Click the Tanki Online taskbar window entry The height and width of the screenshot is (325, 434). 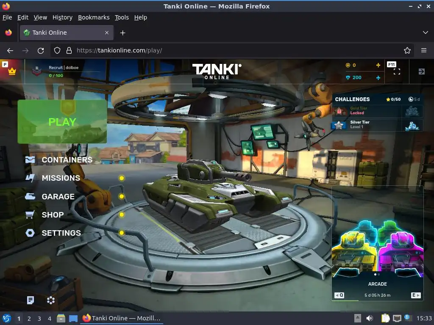122,318
